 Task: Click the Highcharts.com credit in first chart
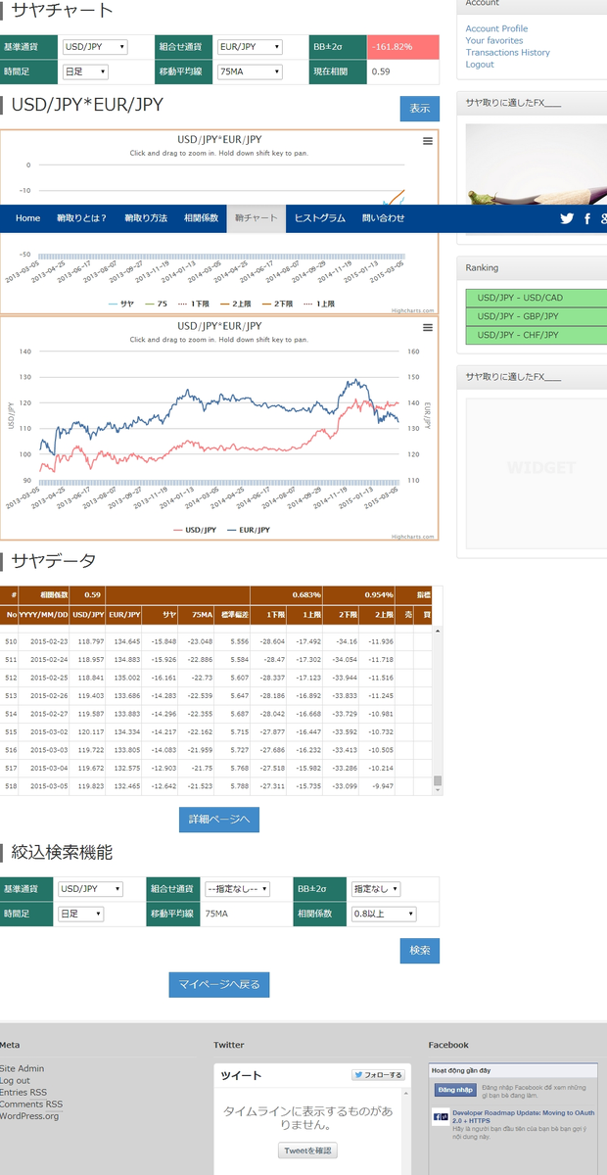(411, 309)
